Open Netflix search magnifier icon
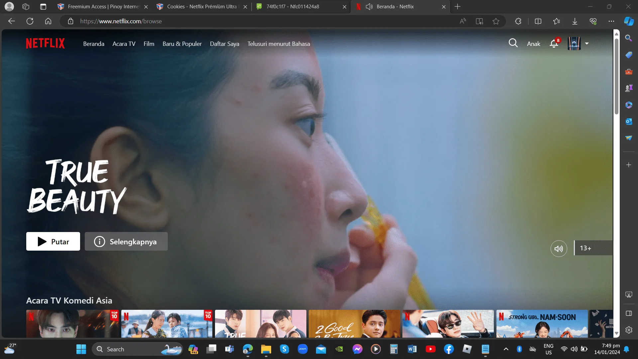Screen dimensions: 638x359 coord(513,43)
